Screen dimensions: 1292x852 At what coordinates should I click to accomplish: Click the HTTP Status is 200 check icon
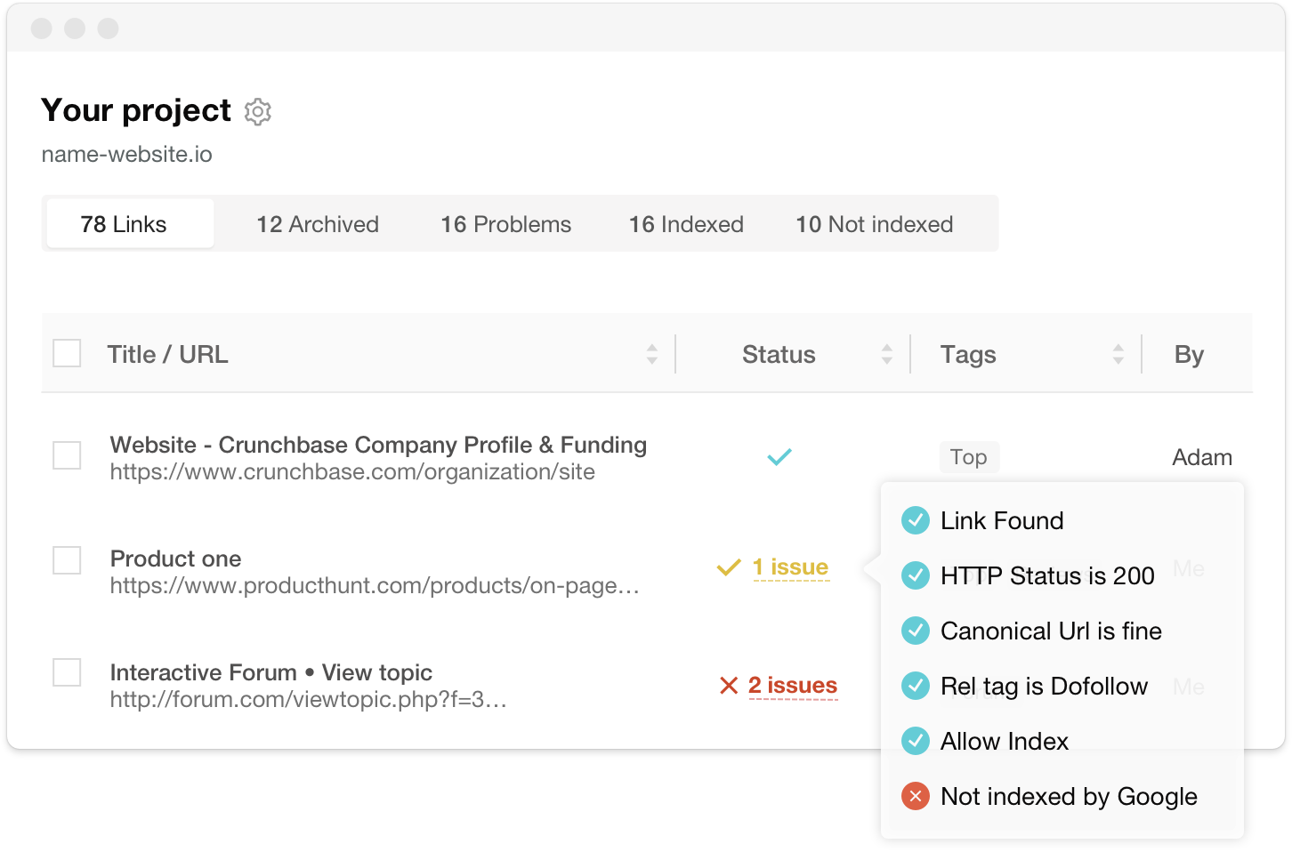[x=916, y=575]
